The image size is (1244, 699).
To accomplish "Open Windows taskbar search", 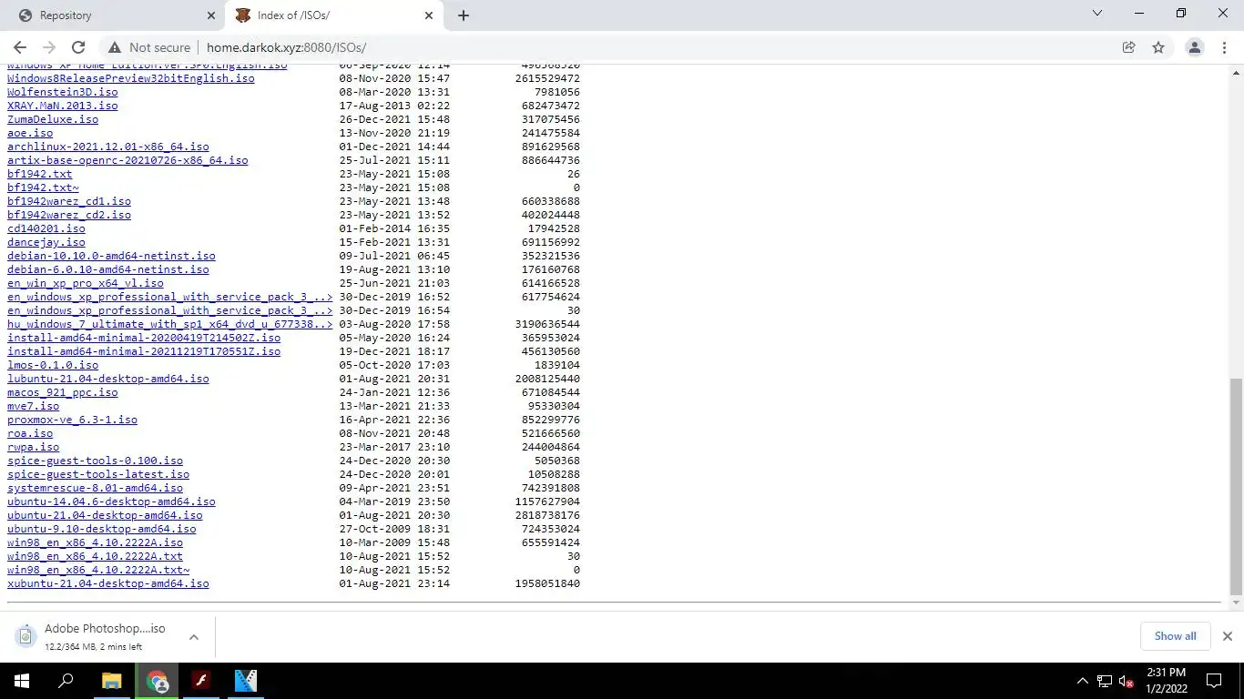I will [x=66, y=681].
